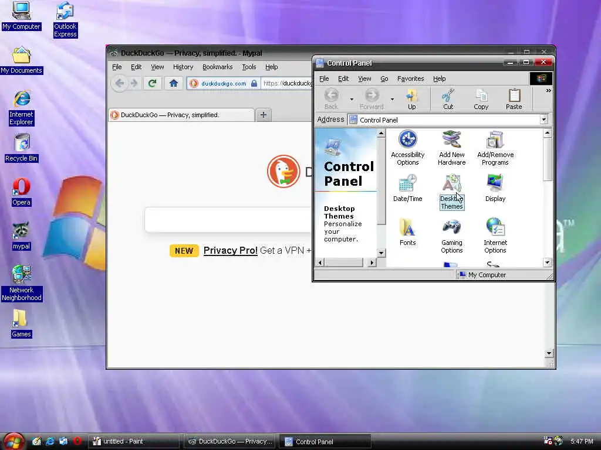Open Control Panel View menu
Image resolution: width=601 pixels, height=450 pixels.
364,79
